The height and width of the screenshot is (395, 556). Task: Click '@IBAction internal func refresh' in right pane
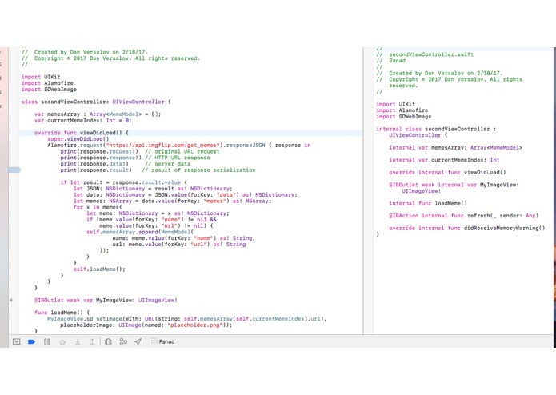(x=463, y=216)
